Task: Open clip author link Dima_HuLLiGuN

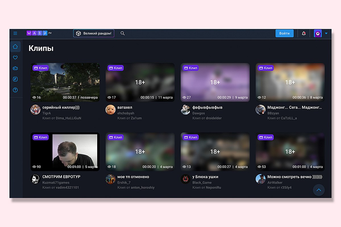Action: point(68,118)
